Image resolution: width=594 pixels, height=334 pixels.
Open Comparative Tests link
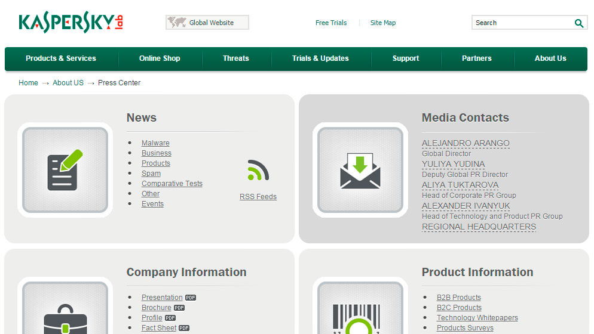click(172, 184)
